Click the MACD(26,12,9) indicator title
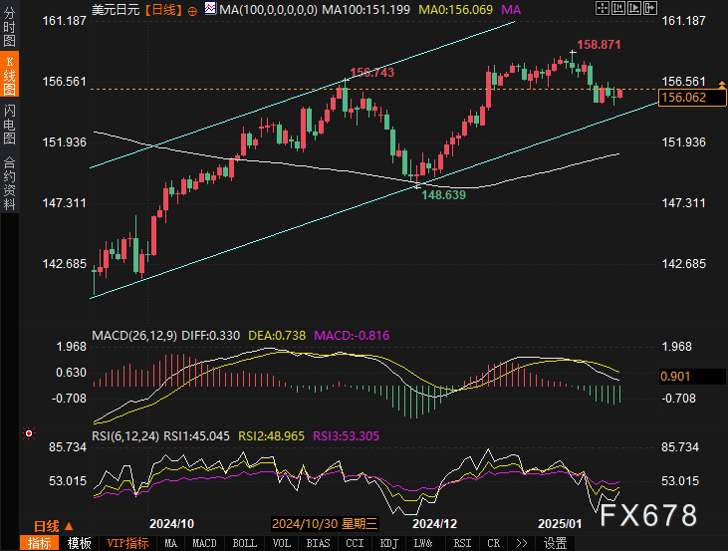This screenshot has height=551, width=728. pos(134,336)
